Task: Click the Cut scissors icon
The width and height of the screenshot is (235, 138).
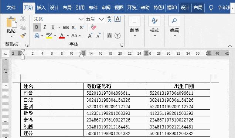Action: click(23, 19)
